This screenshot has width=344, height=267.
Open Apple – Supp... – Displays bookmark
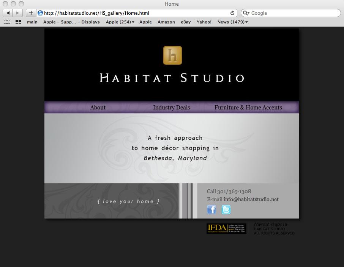click(71, 22)
